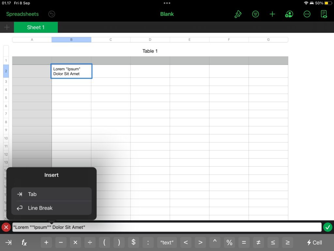Open the fx functions browser

coord(24,243)
